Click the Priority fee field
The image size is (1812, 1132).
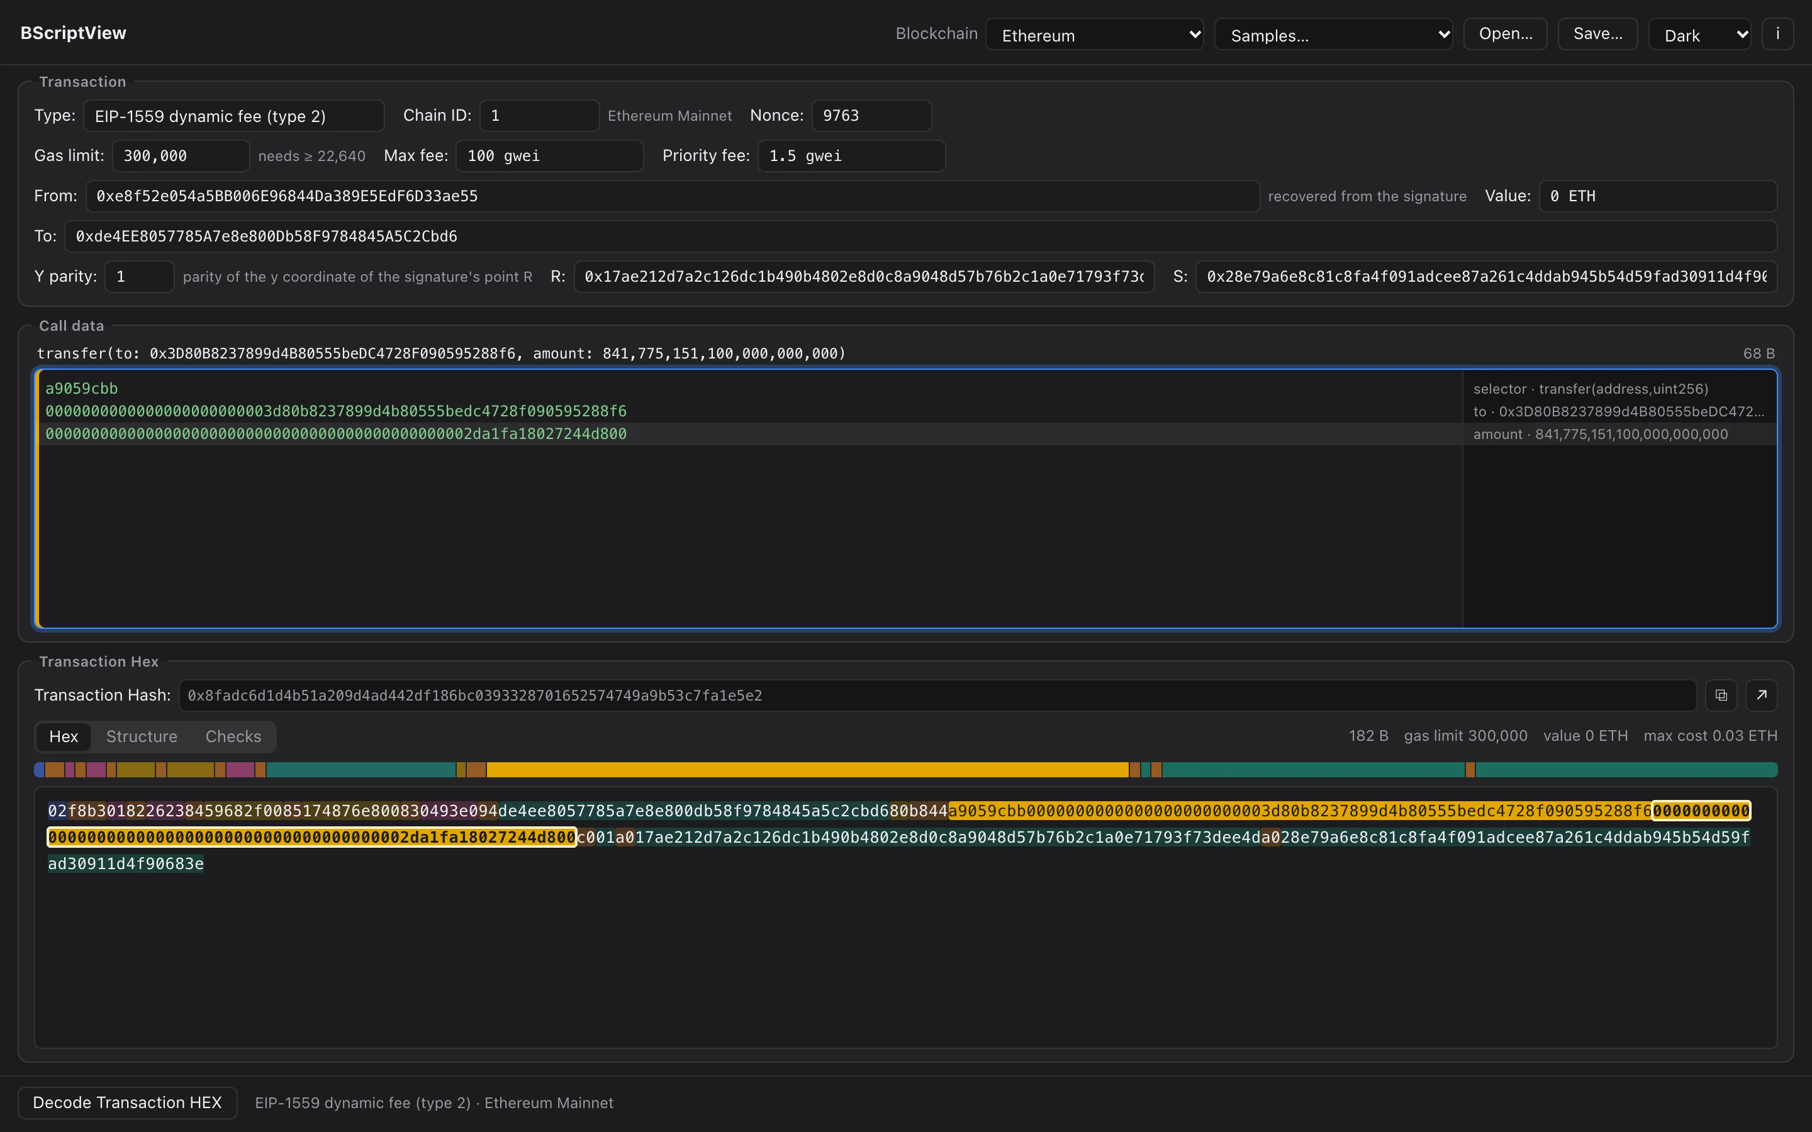pos(851,156)
